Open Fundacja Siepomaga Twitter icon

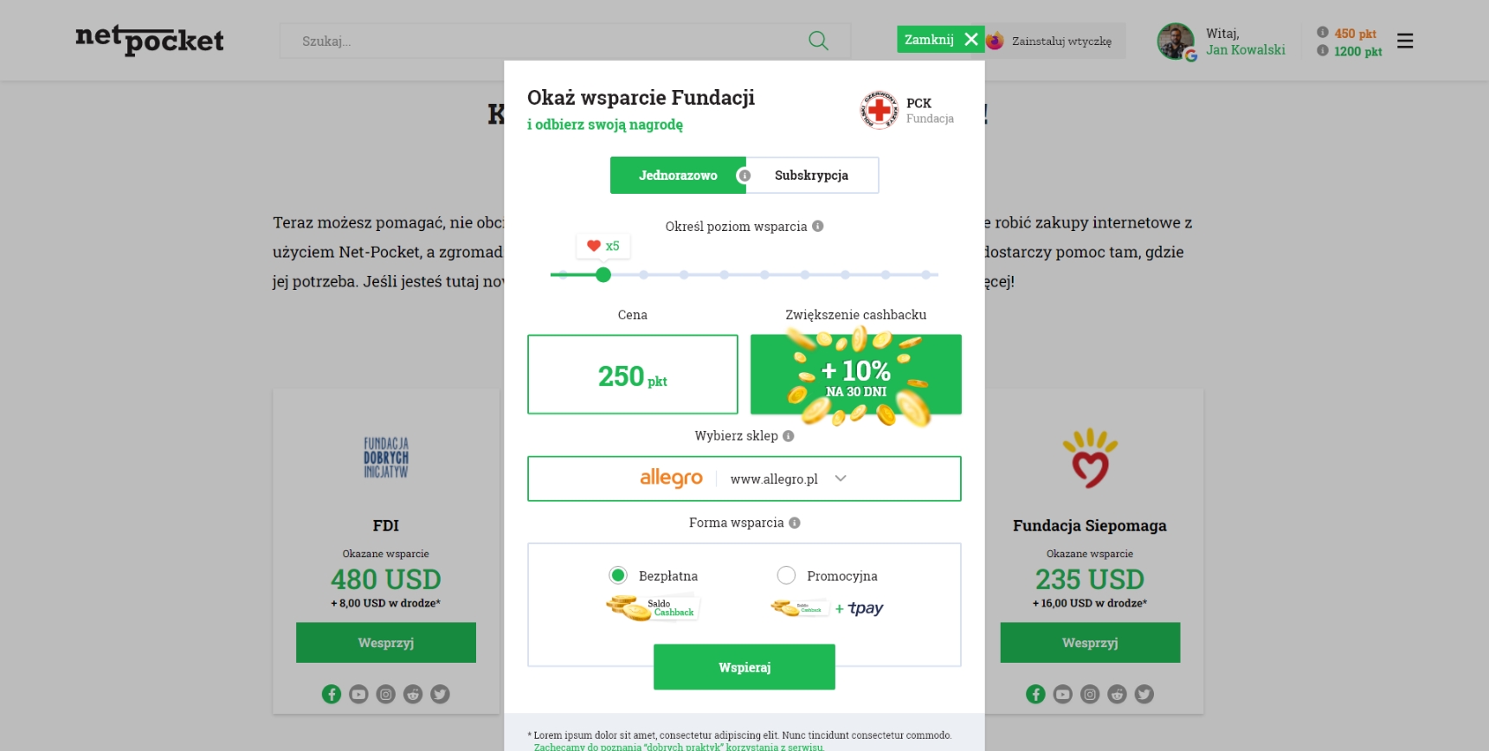[1144, 694]
